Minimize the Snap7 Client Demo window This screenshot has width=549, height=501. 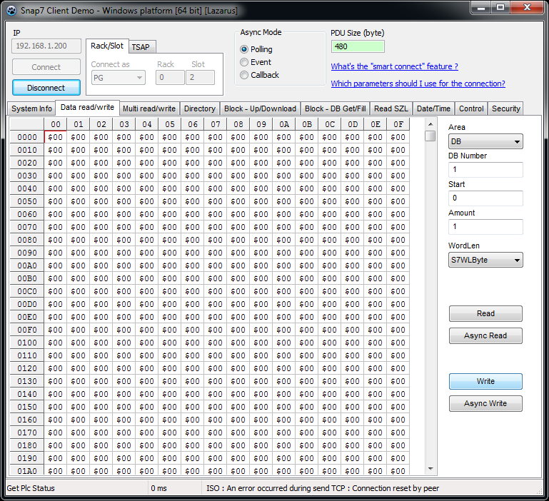tap(481, 7)
